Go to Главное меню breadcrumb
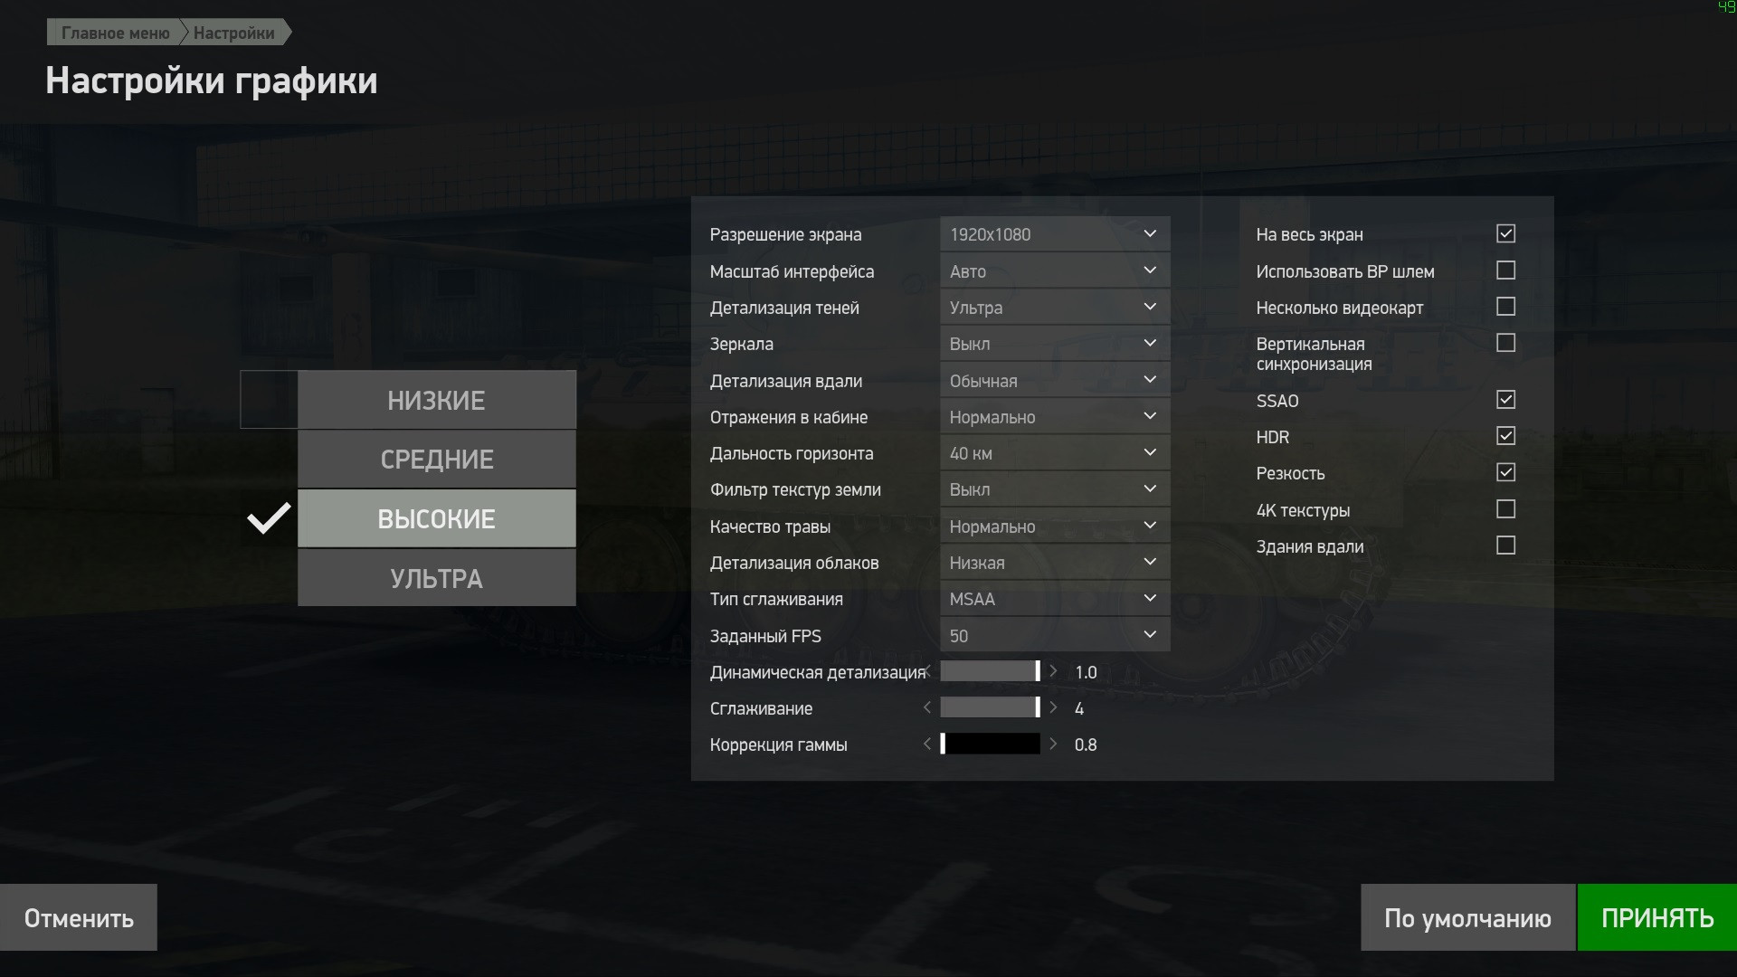Image resolution: width=1737 pixels, height=977 pixels. (x=115, y=33)
